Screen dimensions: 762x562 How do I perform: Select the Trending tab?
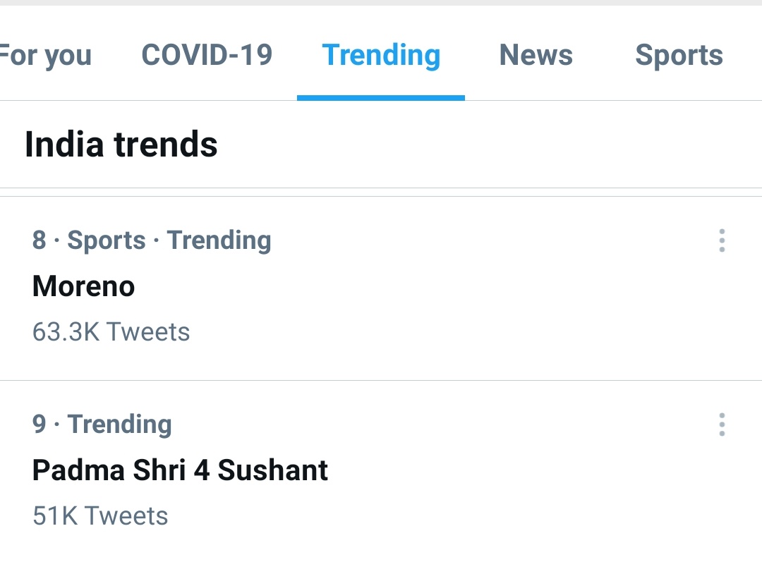pyautogui.click(x=381, y=55)
